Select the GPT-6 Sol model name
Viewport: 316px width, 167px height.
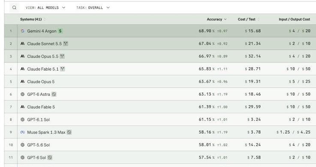pos(36,158)
